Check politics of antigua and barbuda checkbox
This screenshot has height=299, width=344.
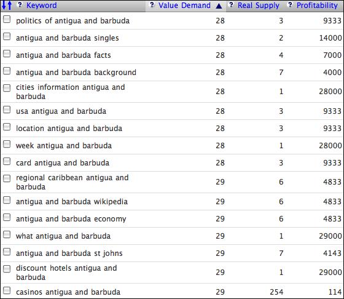click(7, 19)
